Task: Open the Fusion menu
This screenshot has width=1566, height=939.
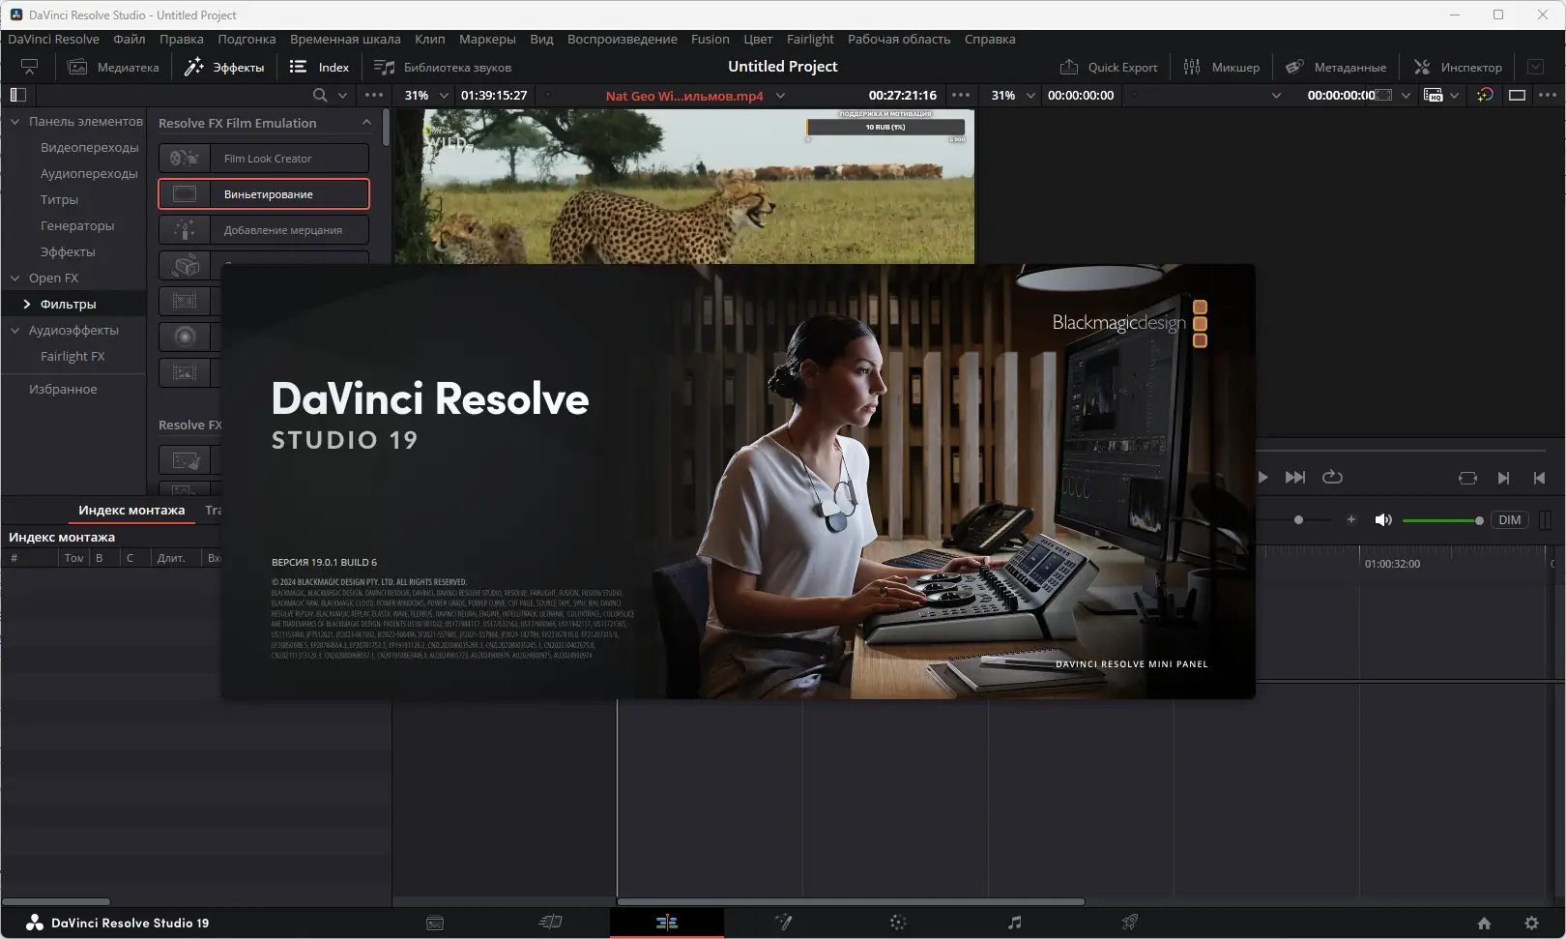Action: (710, 39)
